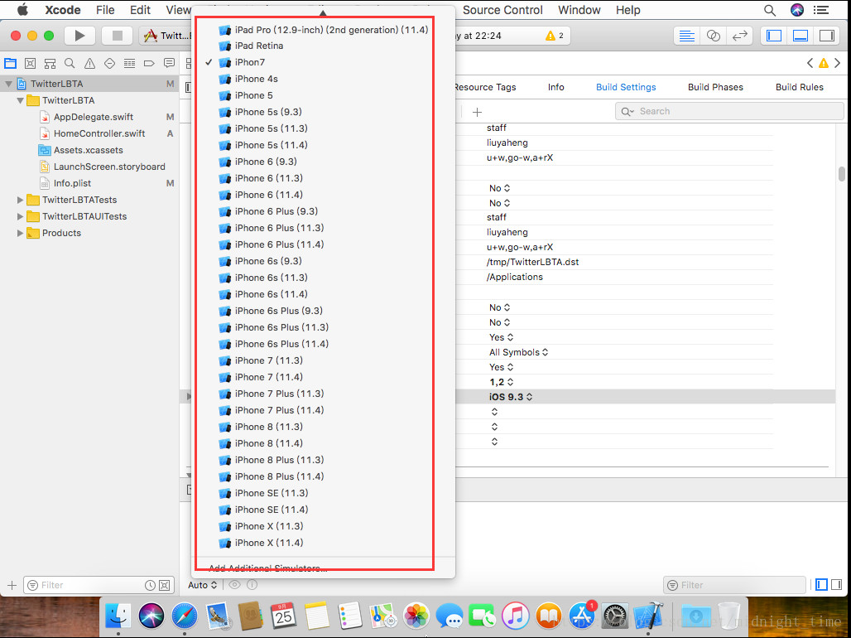The image size is (851, 638).
Task: Click the navigator Filter field
Action: click(99, 585)
